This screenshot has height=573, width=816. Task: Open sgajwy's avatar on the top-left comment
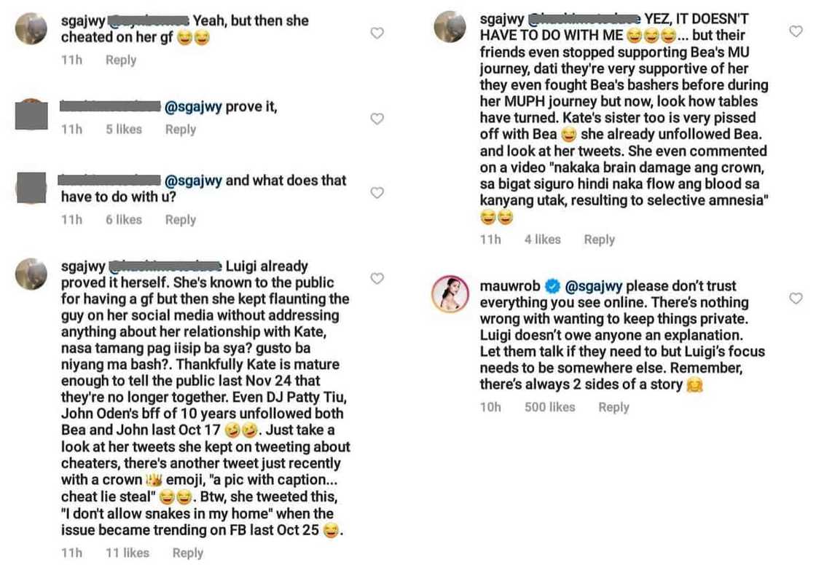31,28
